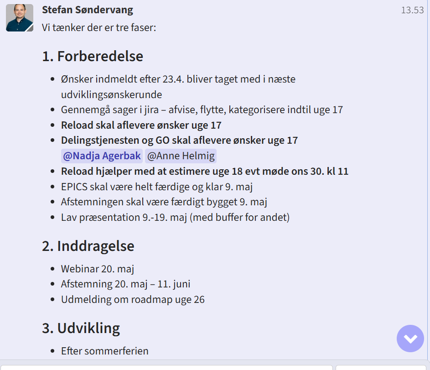The image size is (430, 370).
Task: Click the 'EPICS skal være helt færdige' bullet
Action: click(x=156, y=187)
